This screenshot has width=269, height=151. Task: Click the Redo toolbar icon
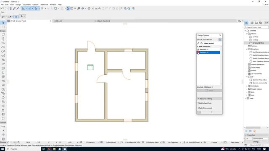6,8
